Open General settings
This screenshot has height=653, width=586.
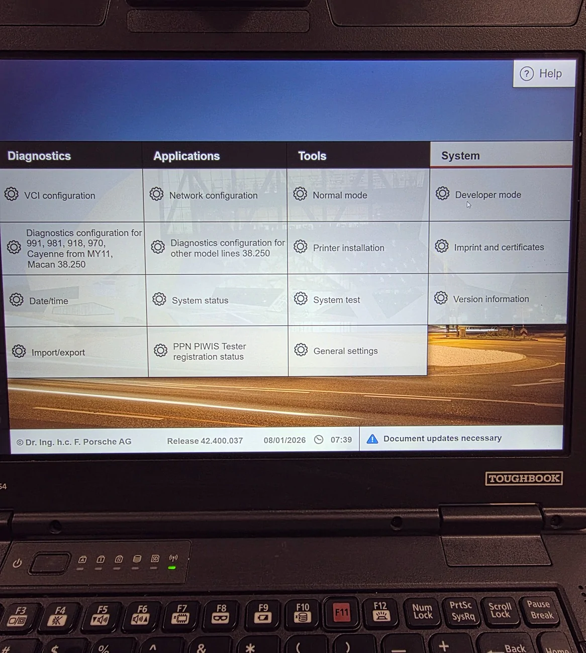click(x=358, y=351)
